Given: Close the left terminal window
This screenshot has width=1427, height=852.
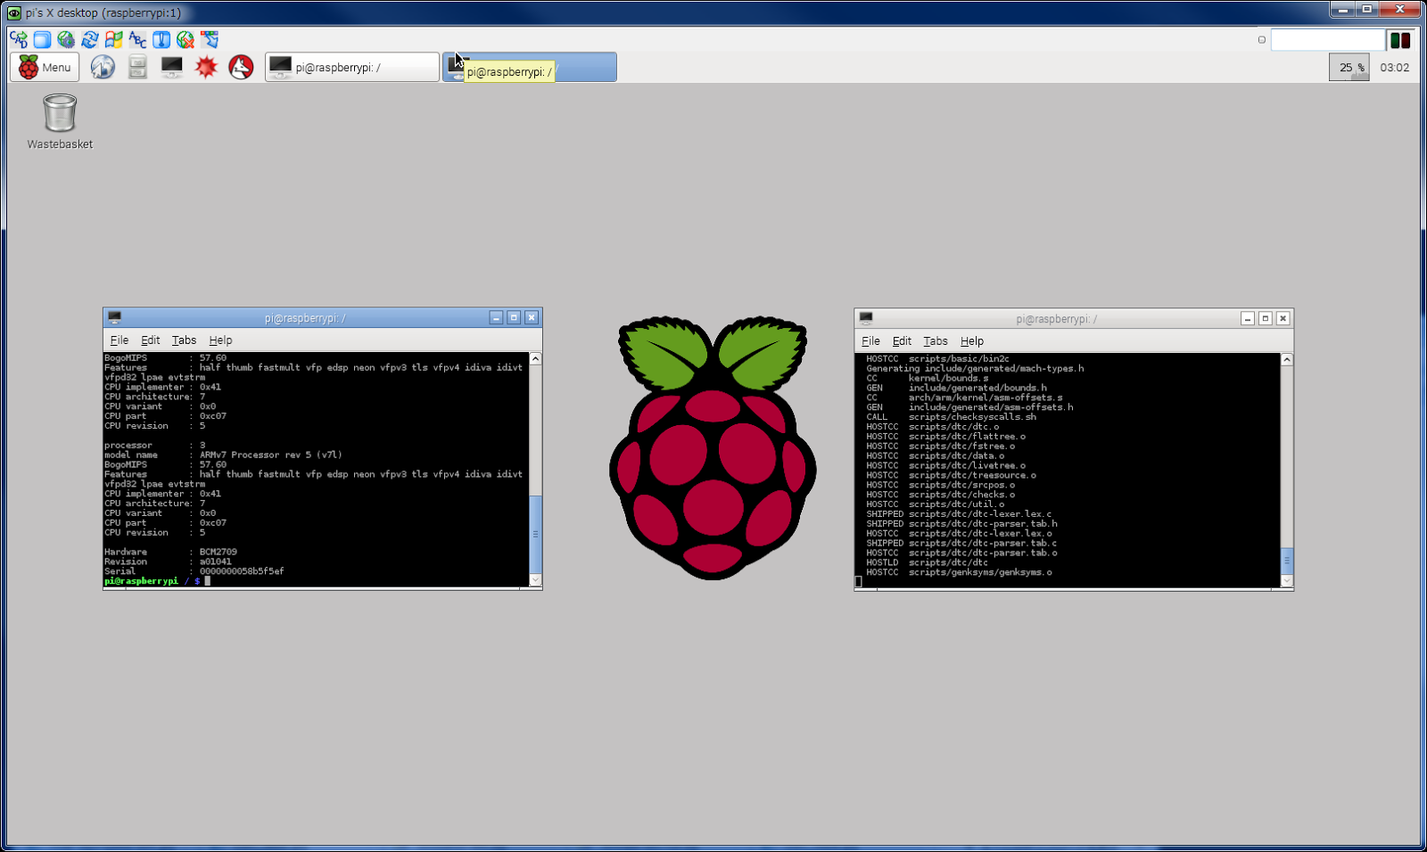Looking at the screenshot, I should [x=532, y=317].
